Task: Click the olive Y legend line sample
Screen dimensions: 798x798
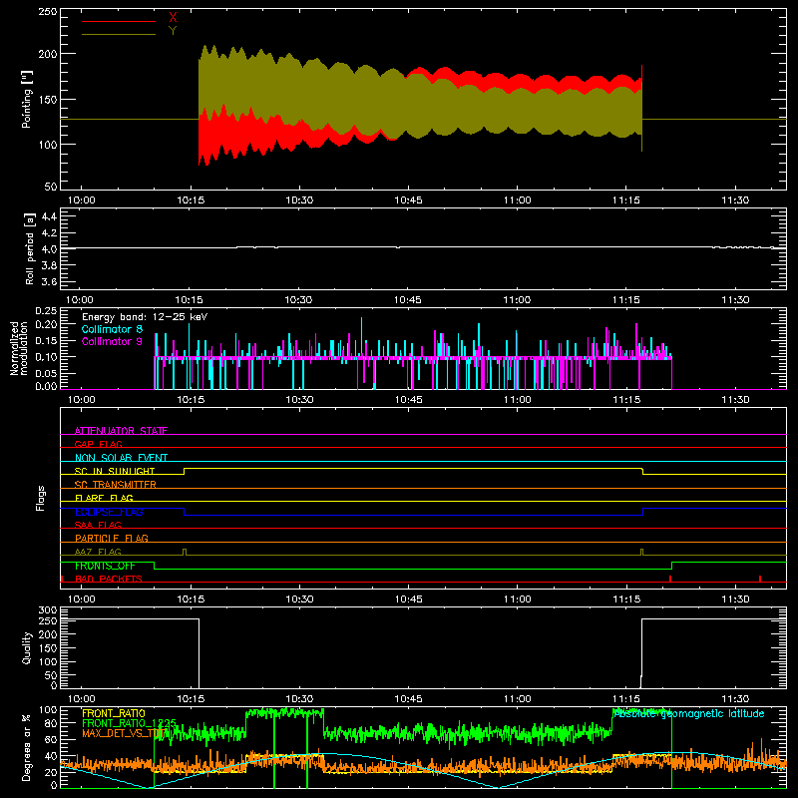Action: pos(119,34)
